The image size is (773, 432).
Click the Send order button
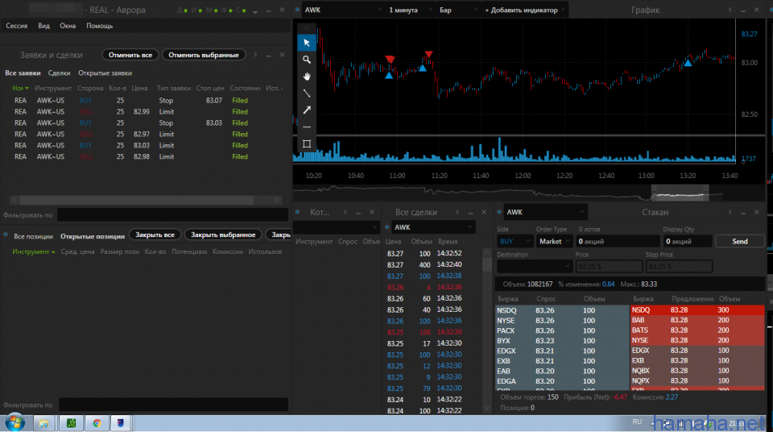[x=739, y=242]
